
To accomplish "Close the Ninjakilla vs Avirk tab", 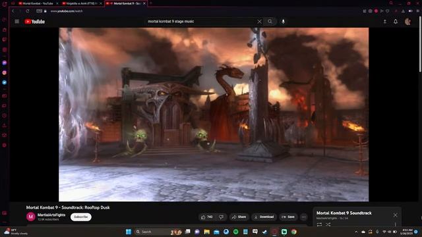I will click(101, 3).
